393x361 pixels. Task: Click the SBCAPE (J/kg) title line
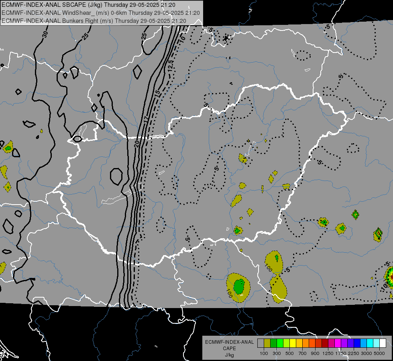click(x=88, y=5)
